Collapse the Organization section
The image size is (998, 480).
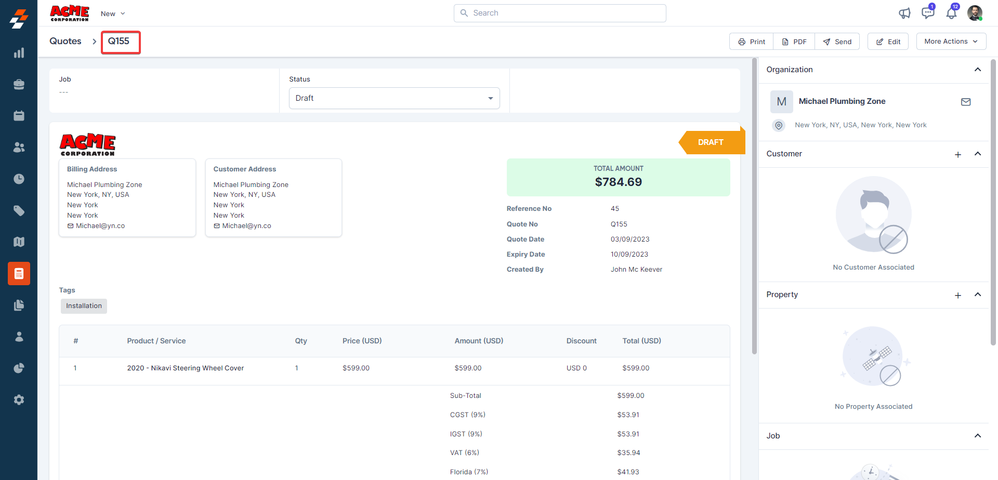(x=977, y=70)
